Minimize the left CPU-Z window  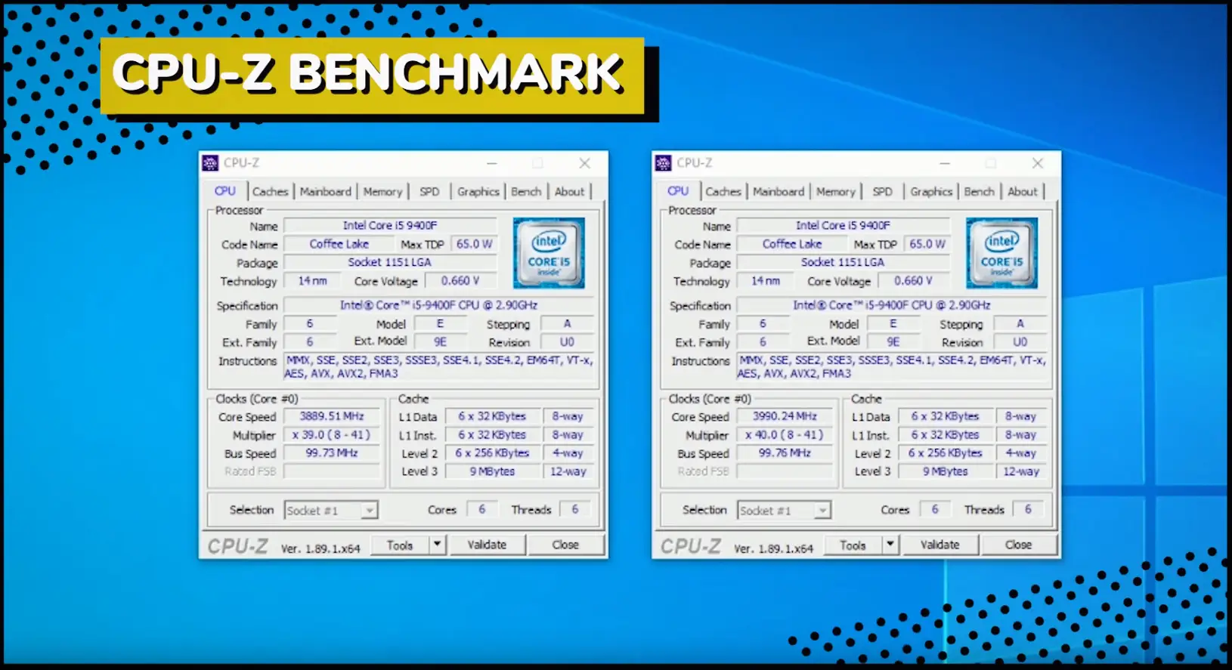(492, 163)
